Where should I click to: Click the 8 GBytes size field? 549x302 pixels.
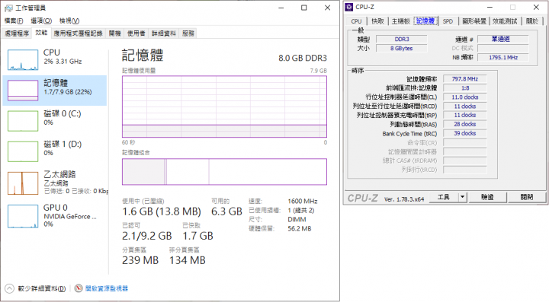point(402,48)
